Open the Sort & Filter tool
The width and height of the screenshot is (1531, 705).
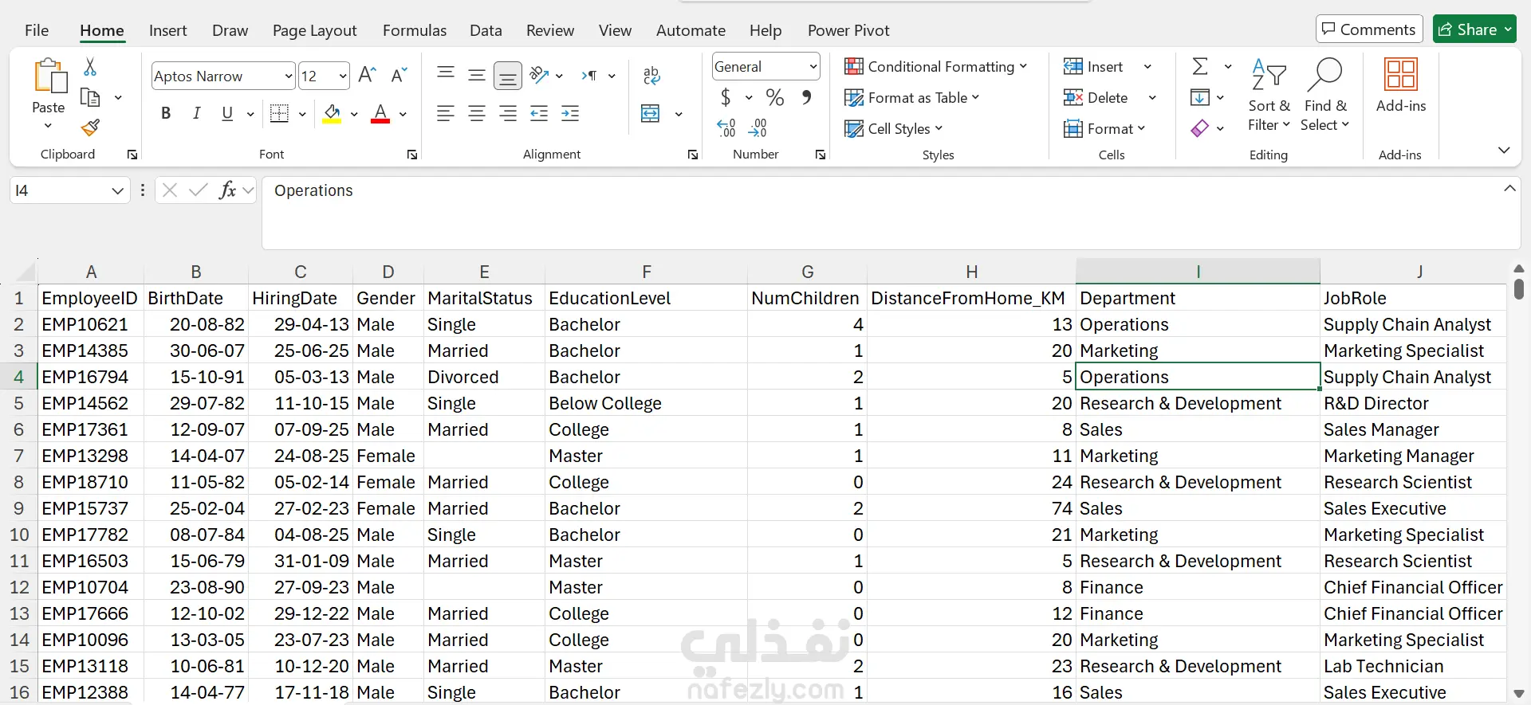1269,75
